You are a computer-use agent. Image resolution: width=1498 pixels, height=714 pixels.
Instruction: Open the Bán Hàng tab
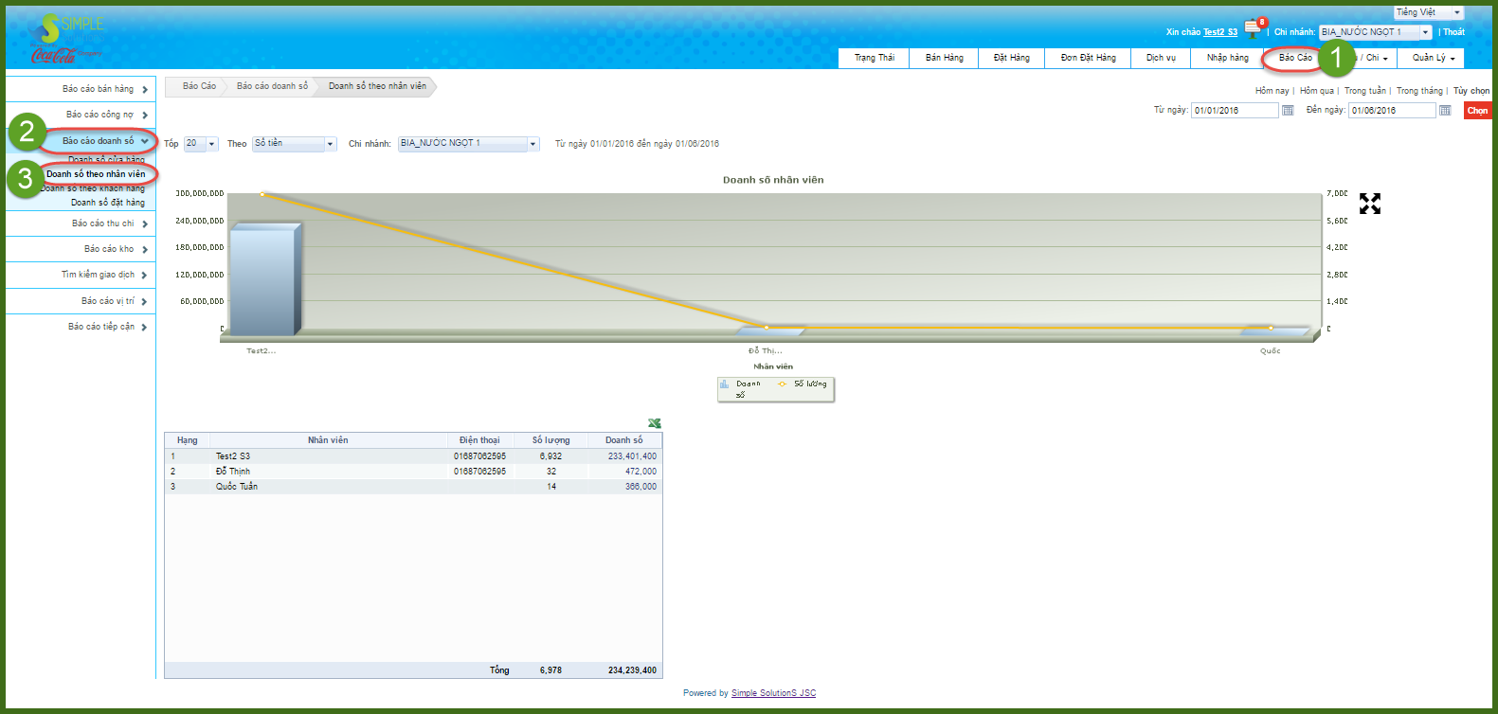tap(944, 58)
